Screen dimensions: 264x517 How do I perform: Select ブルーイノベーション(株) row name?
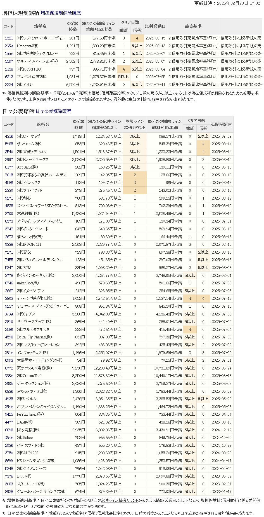pos(40,61)
